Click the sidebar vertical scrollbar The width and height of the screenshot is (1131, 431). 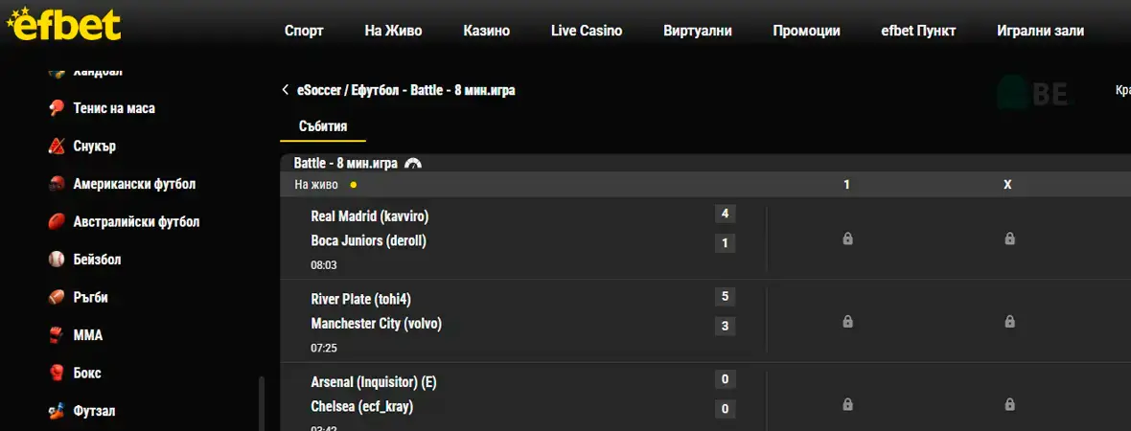[x=261, y=402]
